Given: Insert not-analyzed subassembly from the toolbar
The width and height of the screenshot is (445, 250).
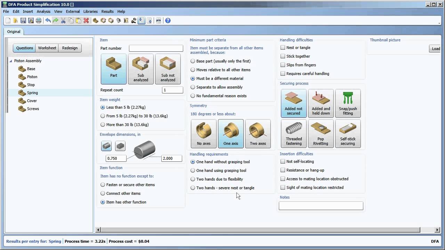Looking at the screenshot, I should click(111, 20).
